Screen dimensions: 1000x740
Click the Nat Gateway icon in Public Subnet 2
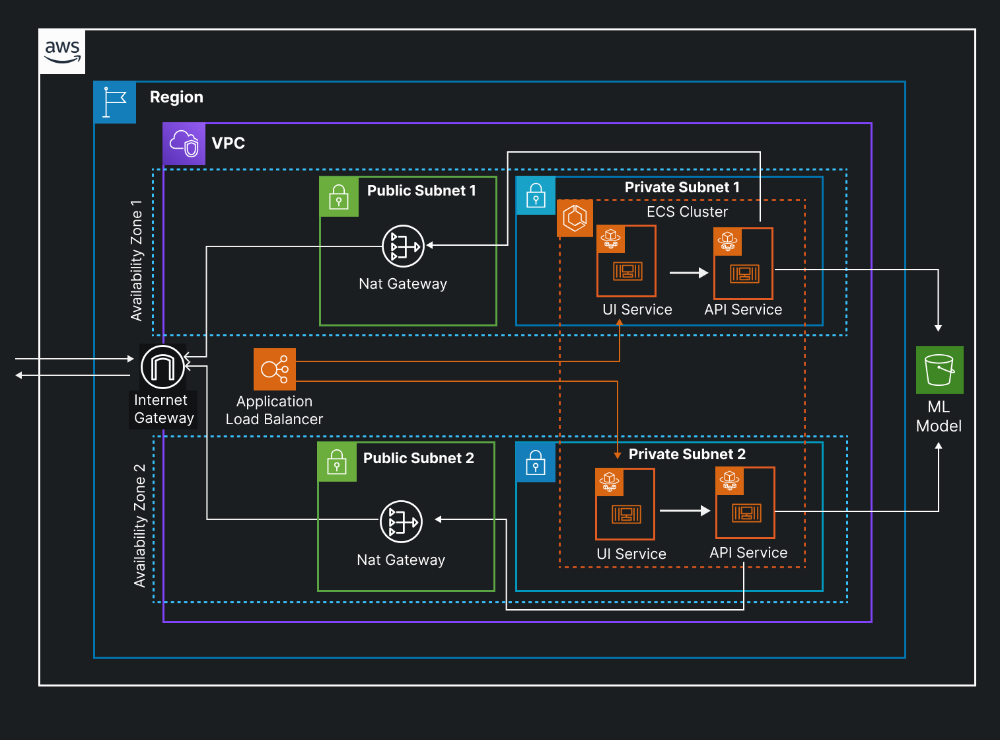[x=400, y=521]
